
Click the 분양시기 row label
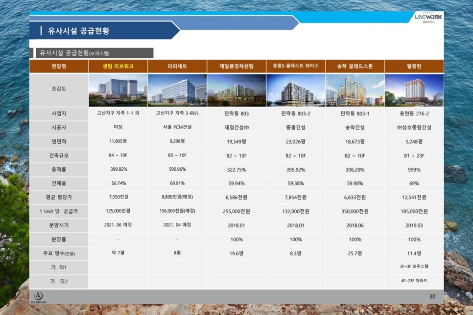point(59,225)
